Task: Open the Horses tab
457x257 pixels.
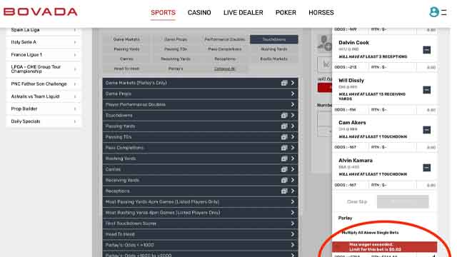Action: point(321,13)
